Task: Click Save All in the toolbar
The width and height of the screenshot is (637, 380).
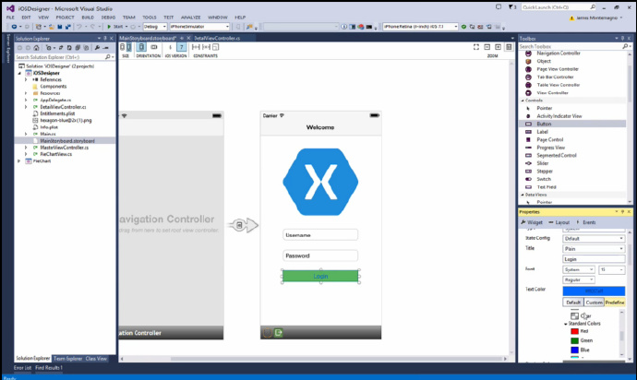Action: [67, 27]
